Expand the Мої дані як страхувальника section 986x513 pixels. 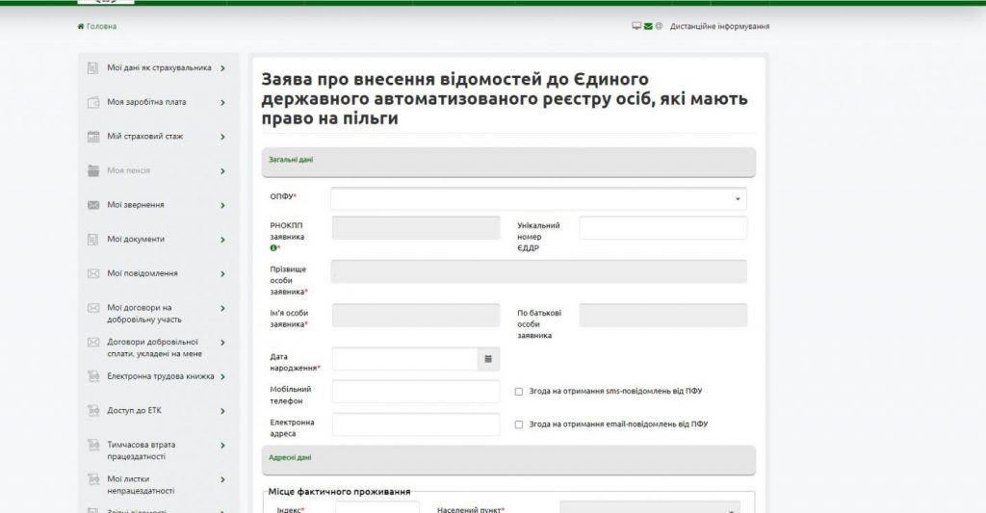[x=222, y=68]
